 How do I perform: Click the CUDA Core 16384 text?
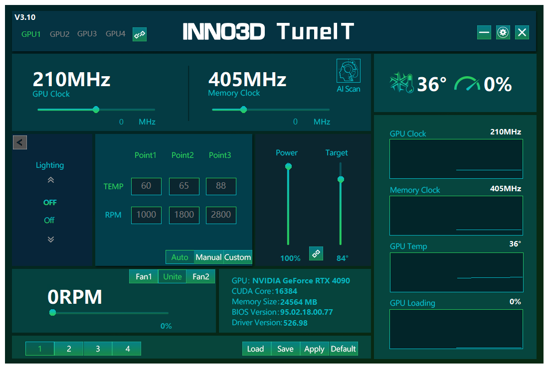pyautogui.click(x=264, y=291)
